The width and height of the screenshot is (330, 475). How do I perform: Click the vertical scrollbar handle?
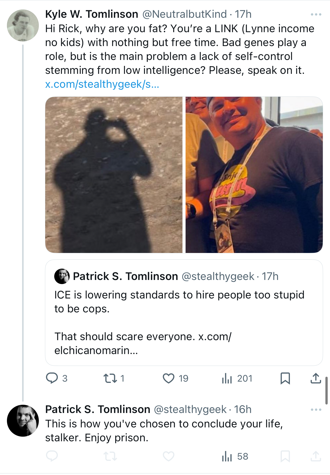coord(326,391)
